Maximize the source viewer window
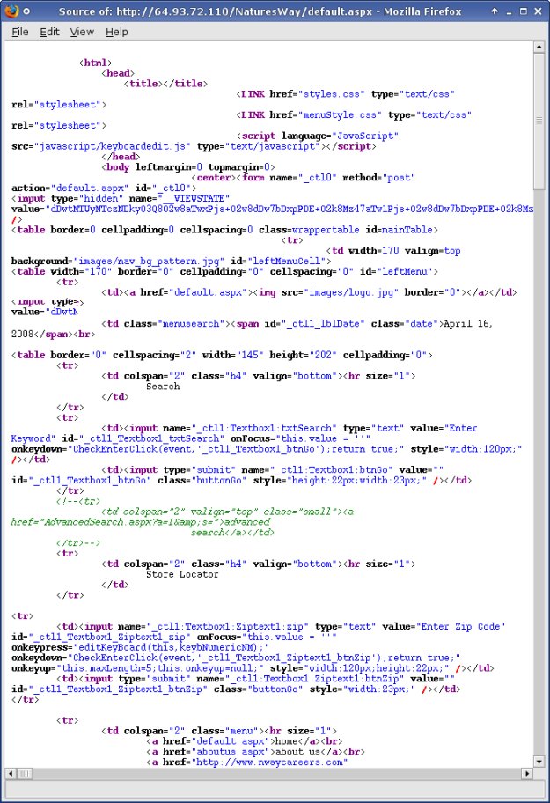This screenshot has height=803, width=550. 524,11
